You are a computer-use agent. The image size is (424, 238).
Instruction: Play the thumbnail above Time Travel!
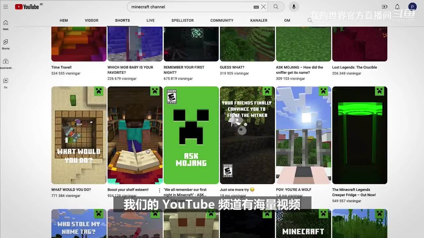tap(79, 44)
